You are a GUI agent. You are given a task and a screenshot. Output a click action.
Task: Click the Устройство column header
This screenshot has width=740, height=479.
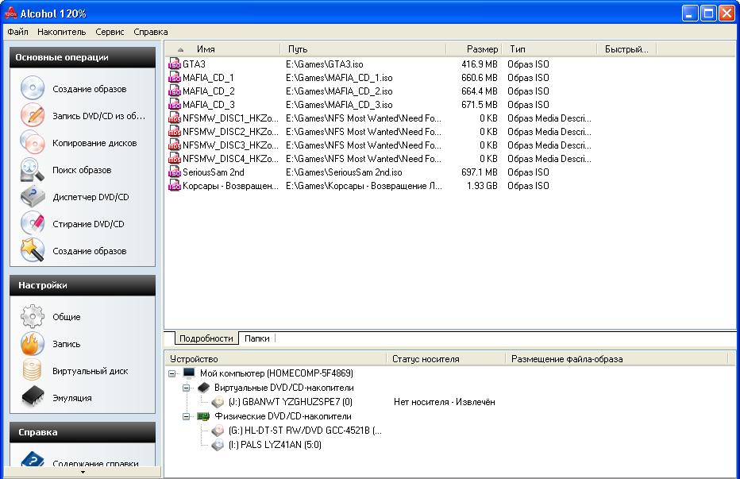tap(276, 359)
